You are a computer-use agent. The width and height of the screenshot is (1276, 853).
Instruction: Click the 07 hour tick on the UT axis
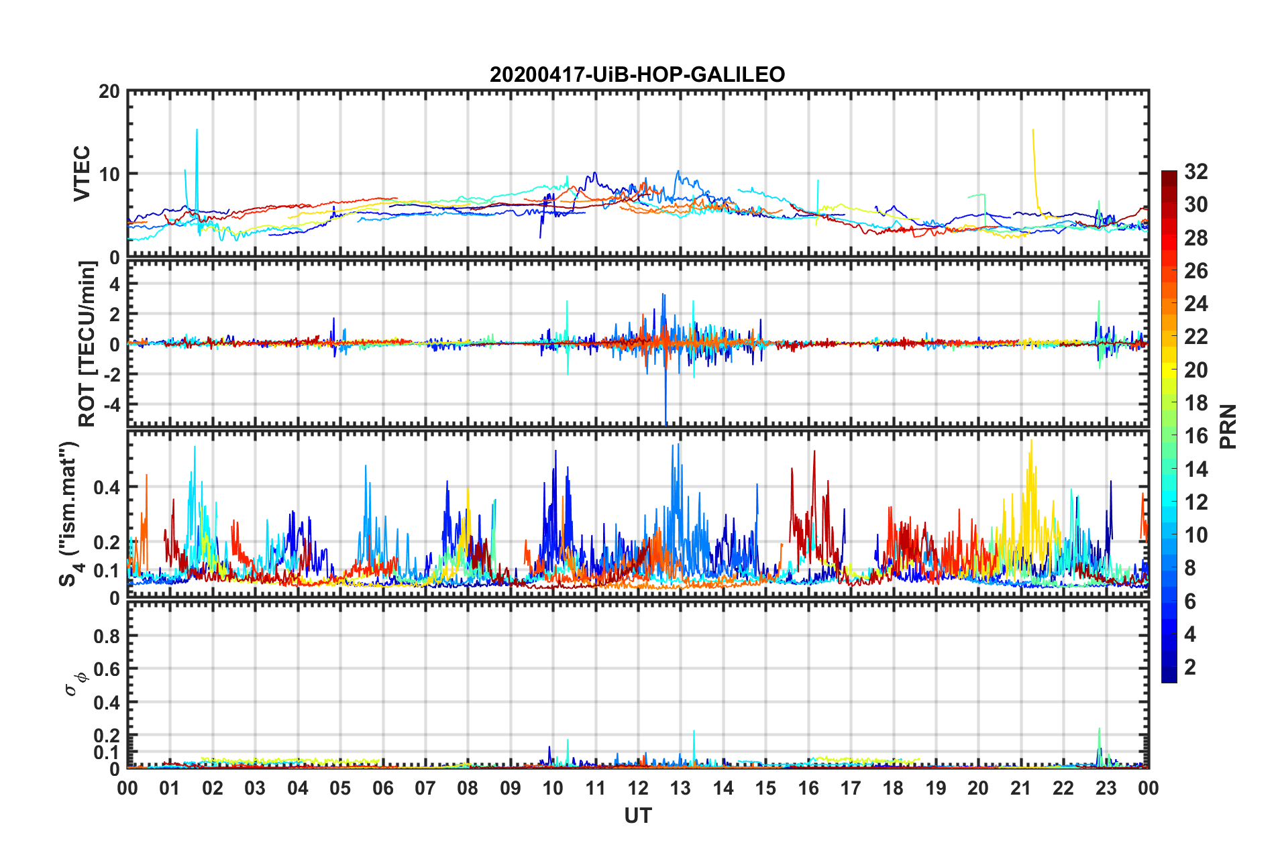point(425,788)
